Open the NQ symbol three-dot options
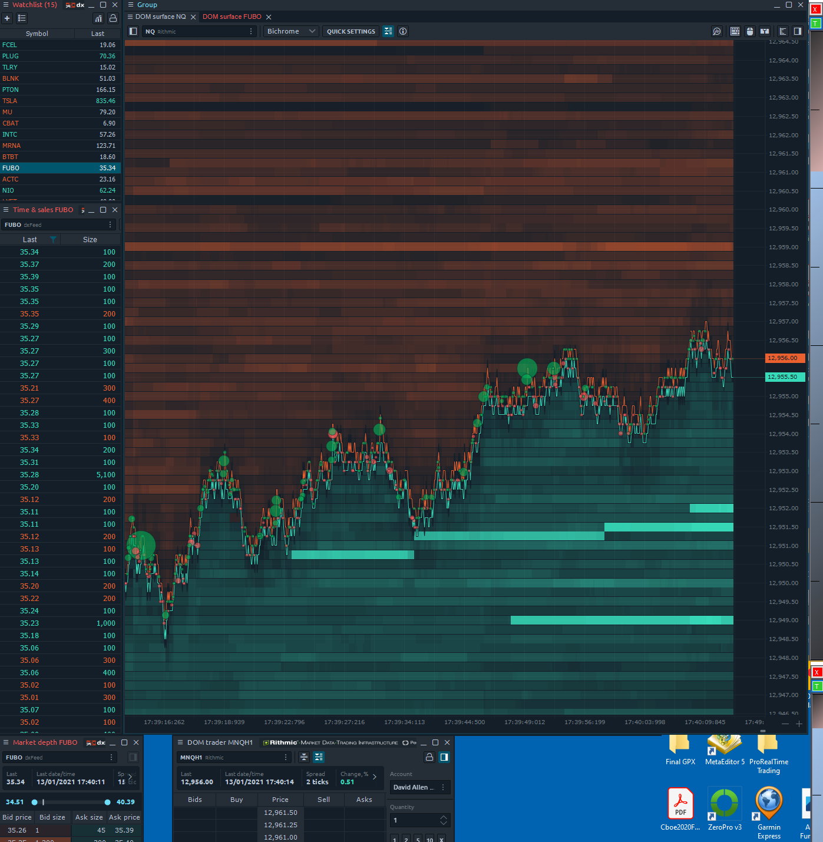The width and height of the screenshot is (823, 842). [251, 31]
